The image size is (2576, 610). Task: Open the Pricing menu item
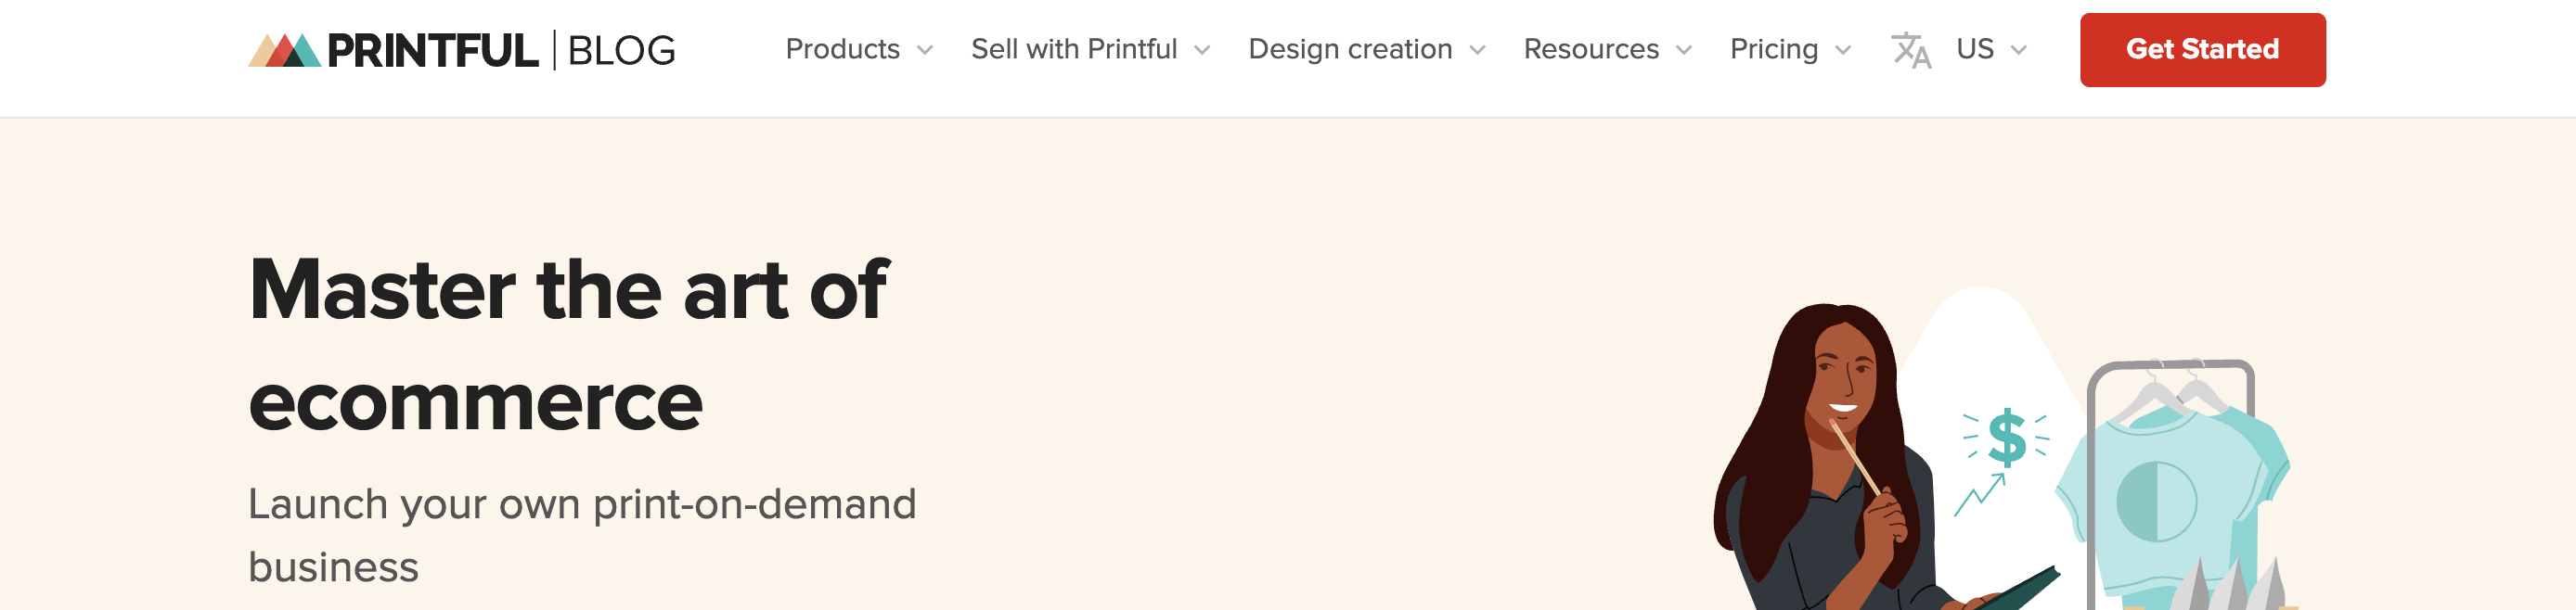click(x=1774, y=49)
